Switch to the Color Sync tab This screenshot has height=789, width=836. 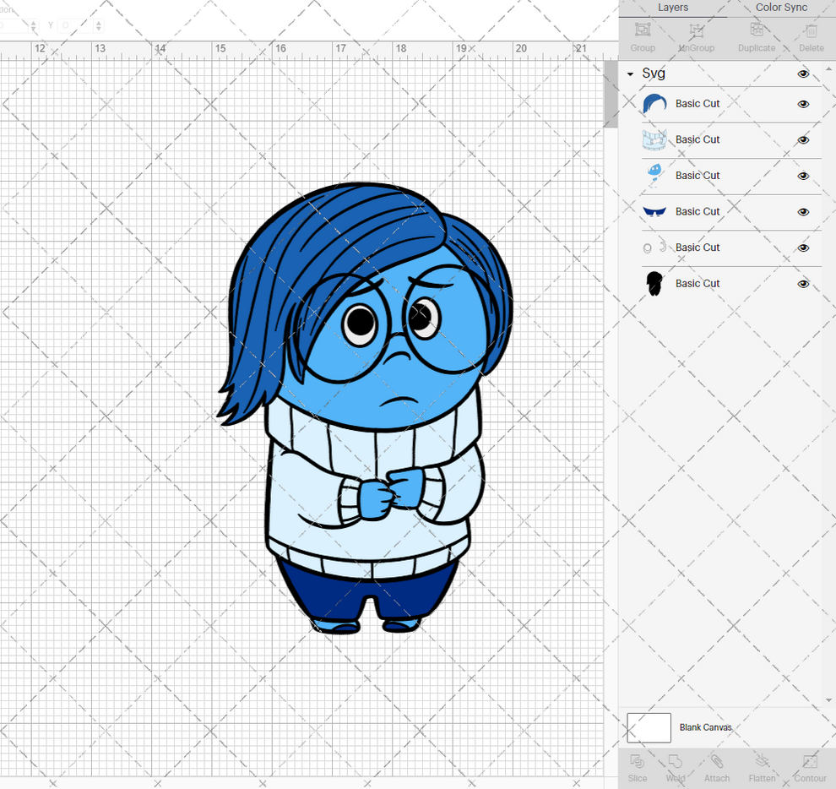781,8
